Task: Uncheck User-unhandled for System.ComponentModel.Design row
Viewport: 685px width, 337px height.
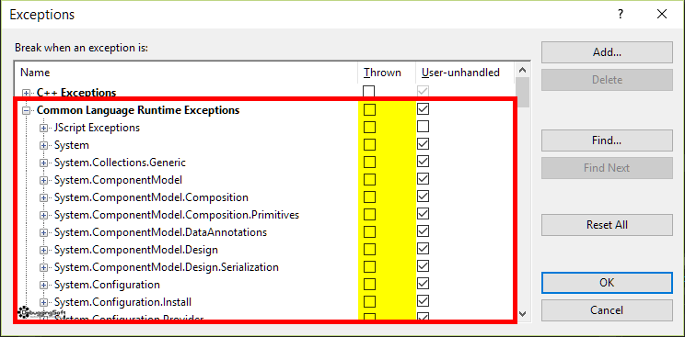Action: click(x=423, y=249)
